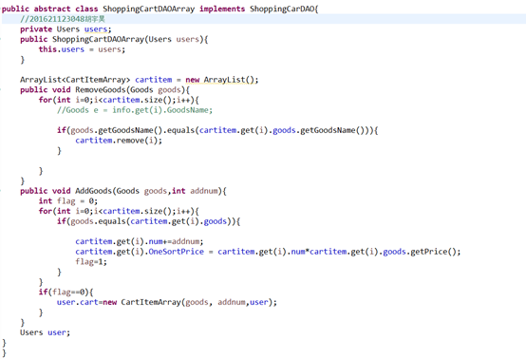
Task: Click the underlined 'new ArrayList();' expression
Action: tap(222, 80)
